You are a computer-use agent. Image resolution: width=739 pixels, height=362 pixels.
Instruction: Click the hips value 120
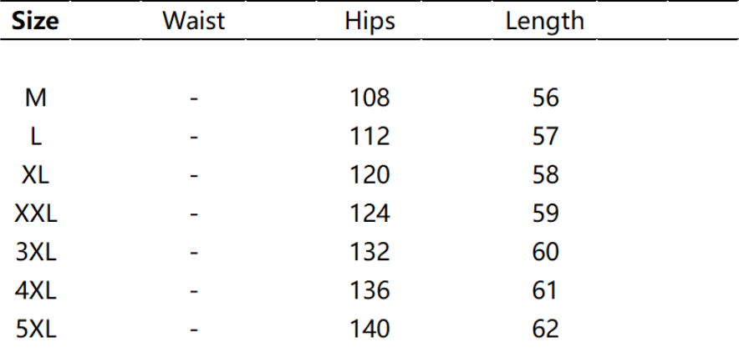pyautogui.click(x=369, y=175)
